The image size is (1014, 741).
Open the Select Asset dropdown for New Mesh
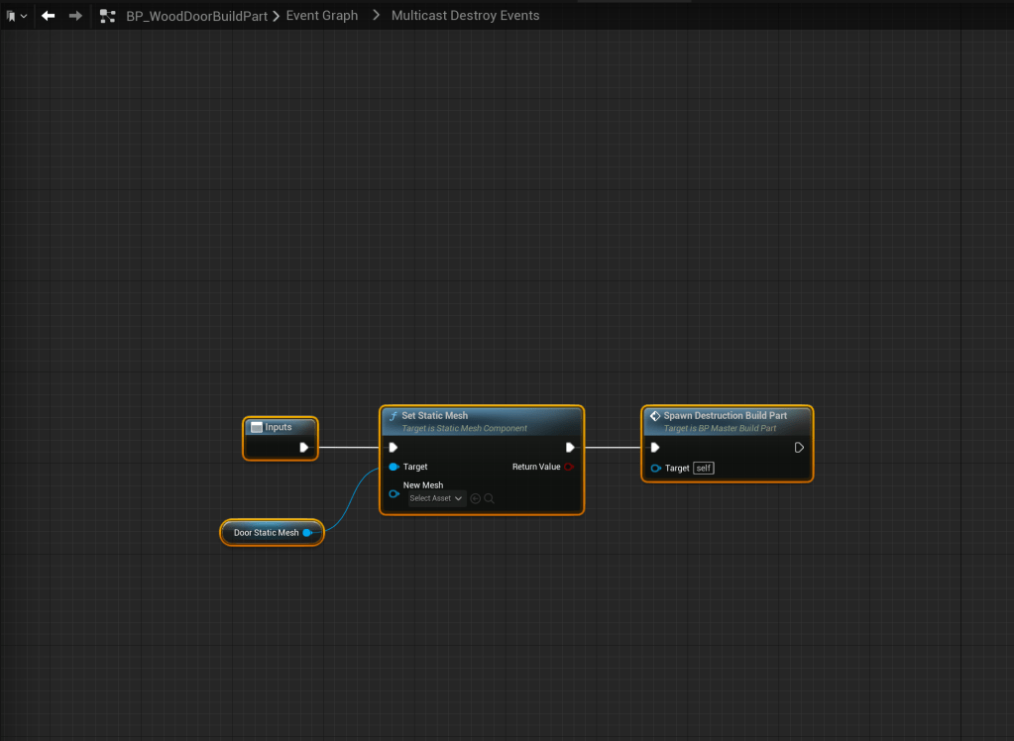pos(436,498)
